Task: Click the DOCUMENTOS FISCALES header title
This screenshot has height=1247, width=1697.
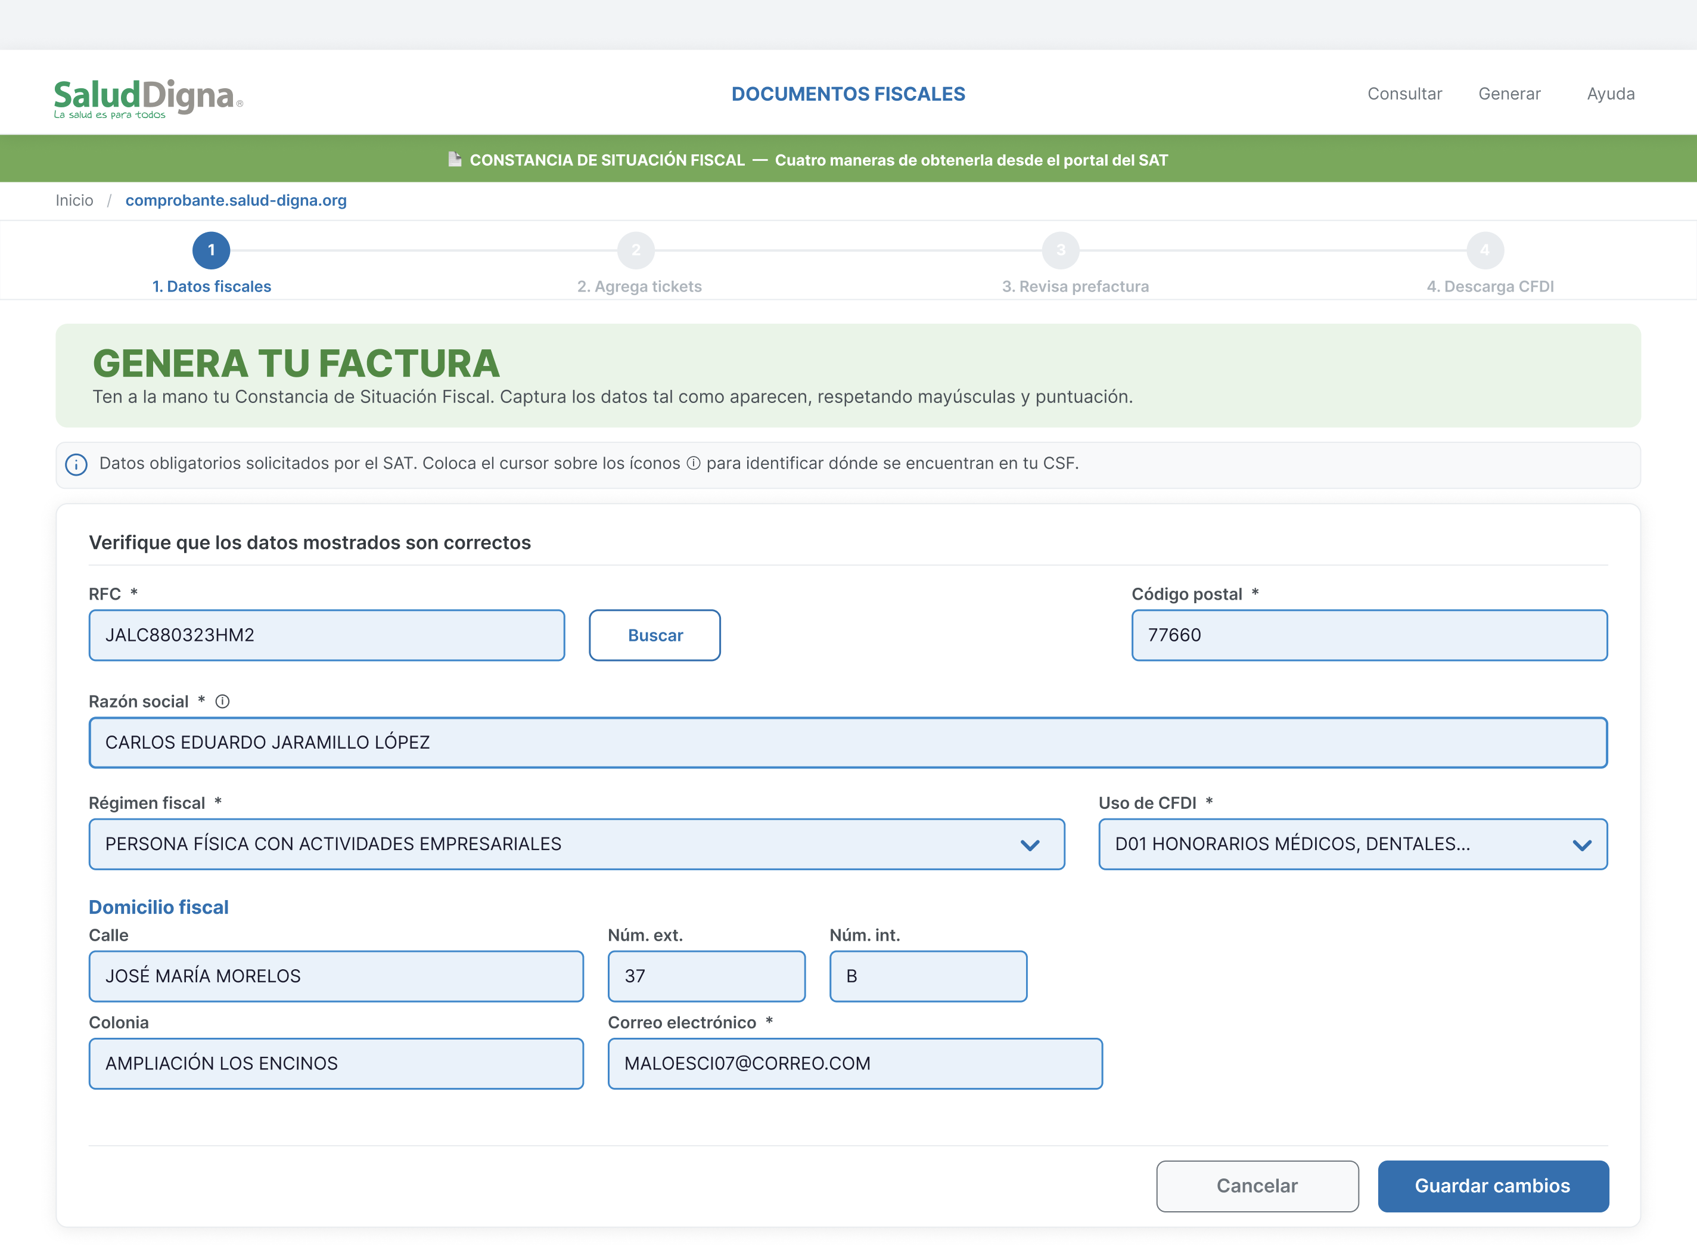Action: point(848,94)
